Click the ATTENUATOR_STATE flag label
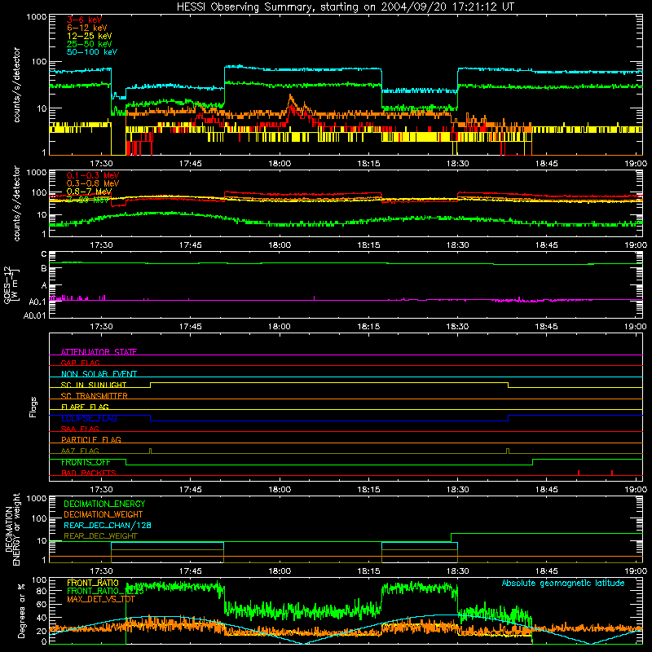This screenshot has height=652, width=652. [99, 352]
